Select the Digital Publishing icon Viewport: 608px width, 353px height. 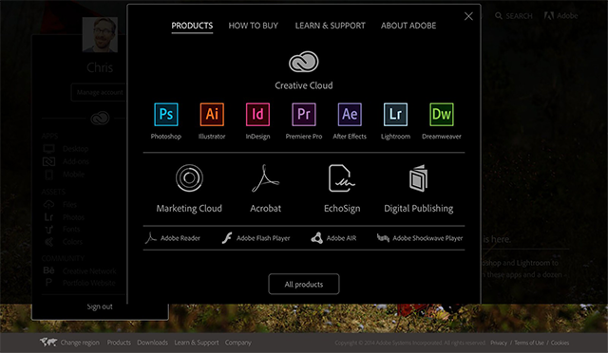tap(418, 178)
